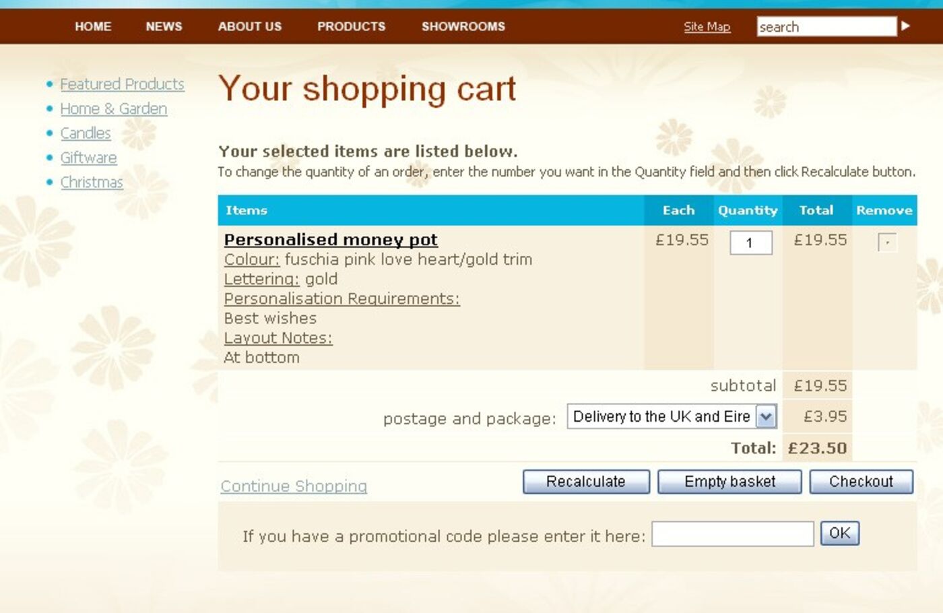
Task: Proceed with the Checkout button
Action: 861,482
